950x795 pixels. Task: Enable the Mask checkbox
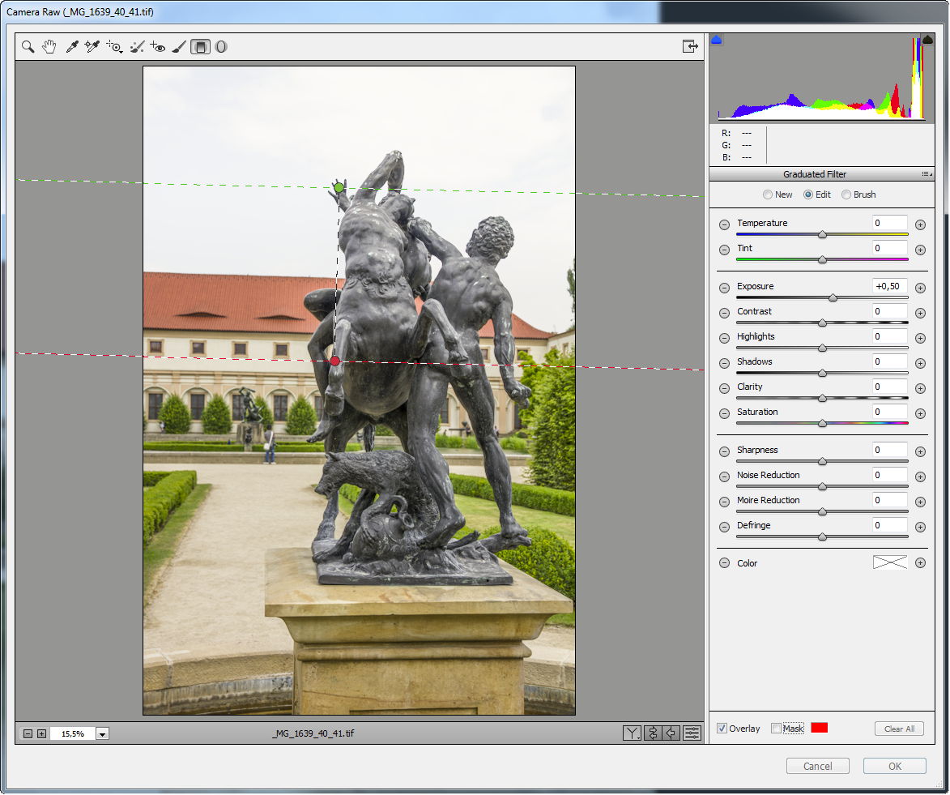click(x=777, y=729)
